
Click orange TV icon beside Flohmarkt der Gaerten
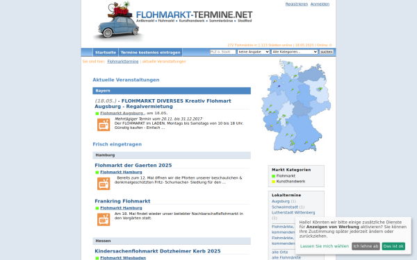tap(104, 184)
